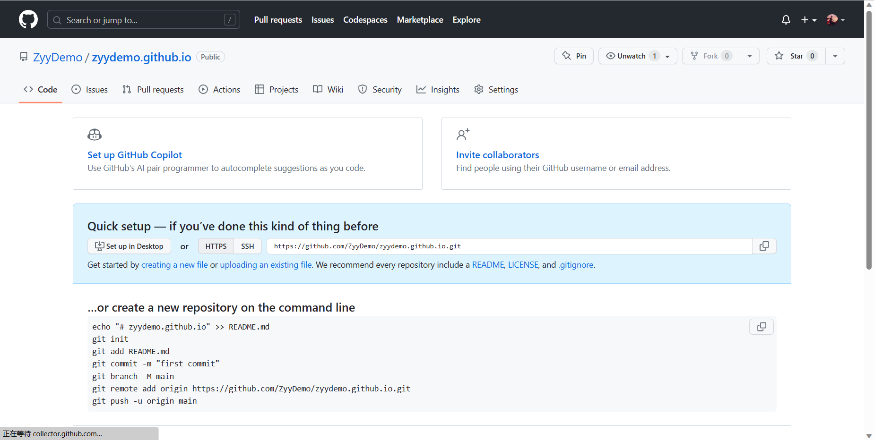This screenshot has width=874, height=440.
Task: Click the Public visibility badge
Action: tap(210, 57)
